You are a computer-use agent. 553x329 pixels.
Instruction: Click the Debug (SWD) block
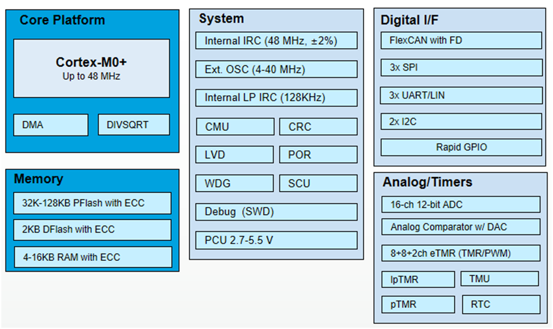276,211
